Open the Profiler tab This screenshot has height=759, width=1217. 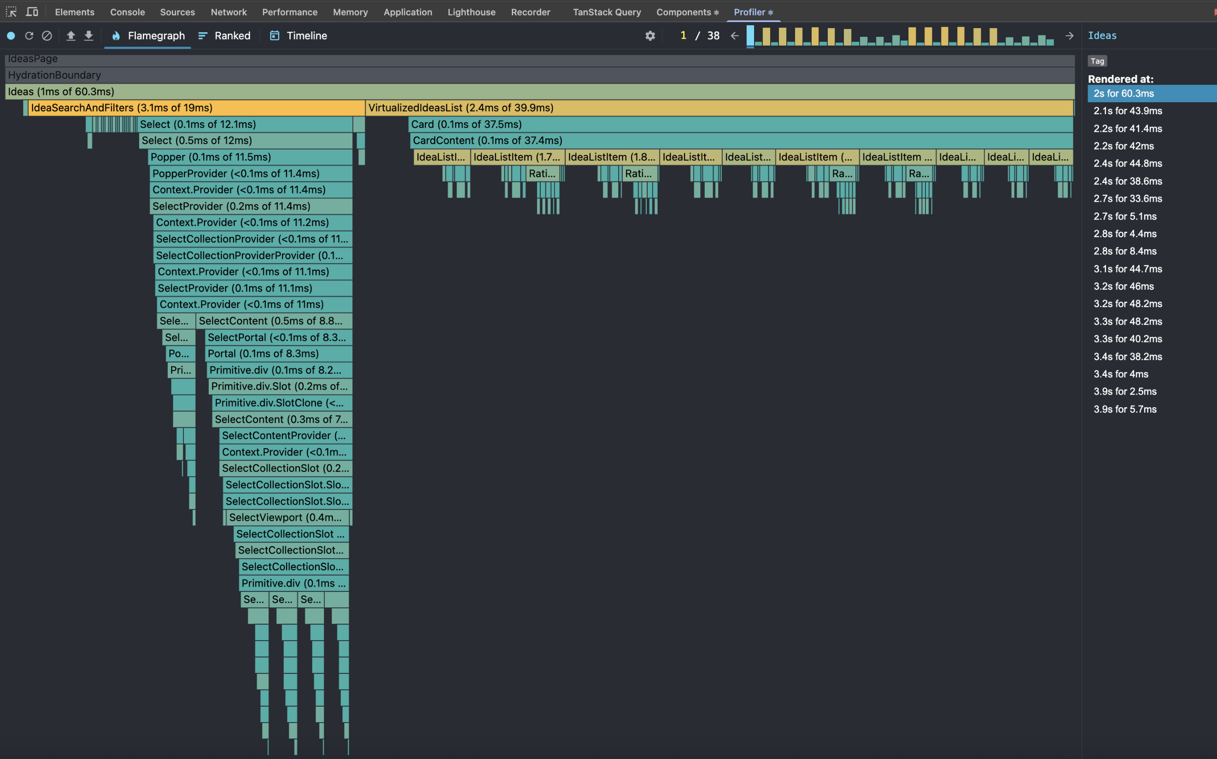coord(753,12)
